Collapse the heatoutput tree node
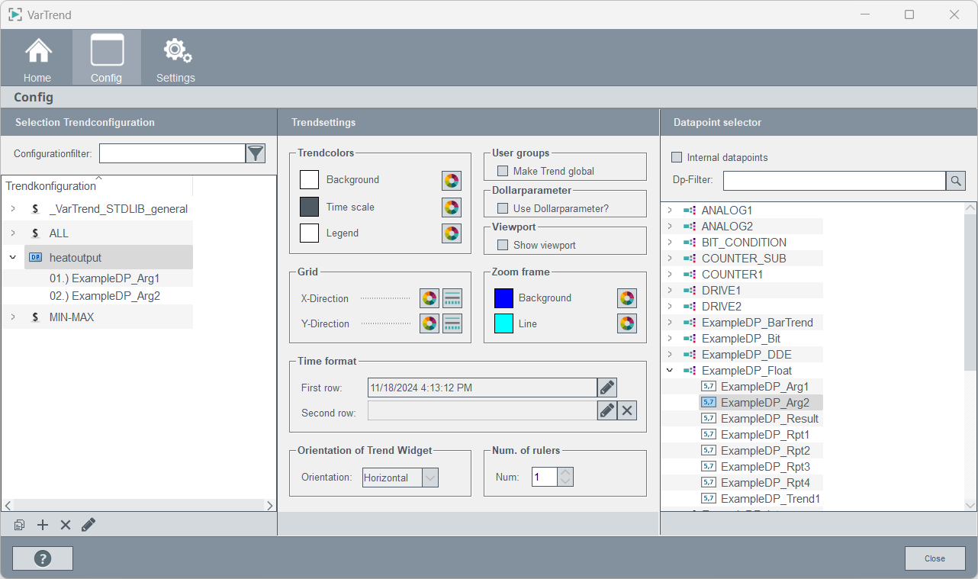This screenshot has width=978, height=579. point(13,257)
